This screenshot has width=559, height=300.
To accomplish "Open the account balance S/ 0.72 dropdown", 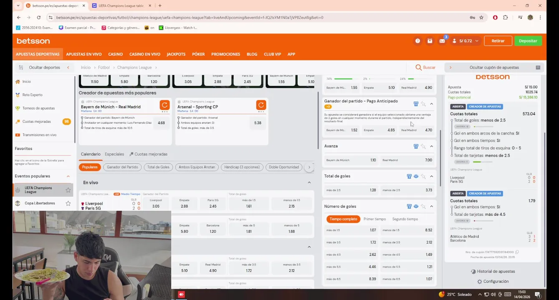I will pos(466,41).
